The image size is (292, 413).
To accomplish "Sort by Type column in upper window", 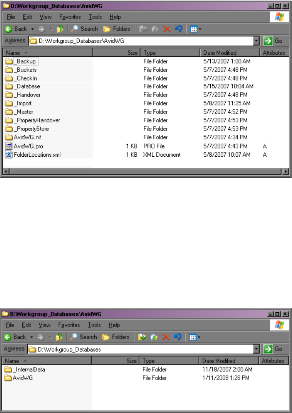I will 170,53.
